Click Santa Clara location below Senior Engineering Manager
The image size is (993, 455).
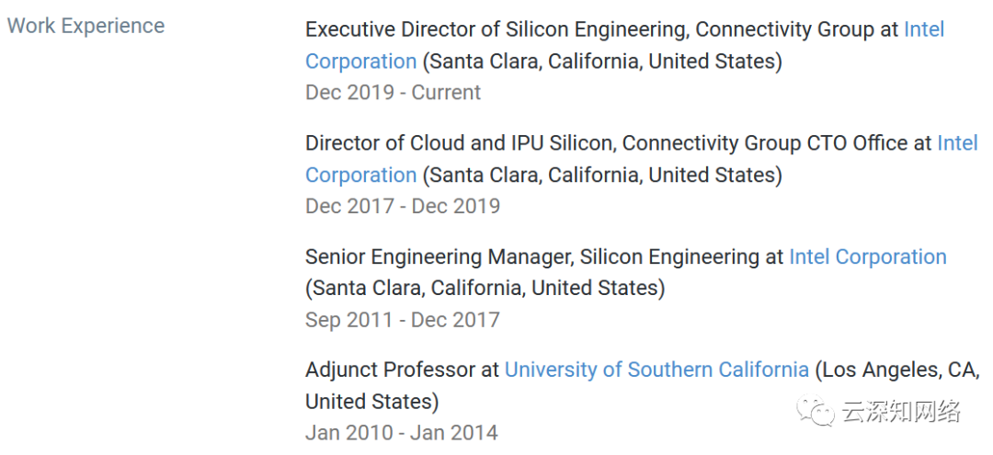click(x=485, y=289)
